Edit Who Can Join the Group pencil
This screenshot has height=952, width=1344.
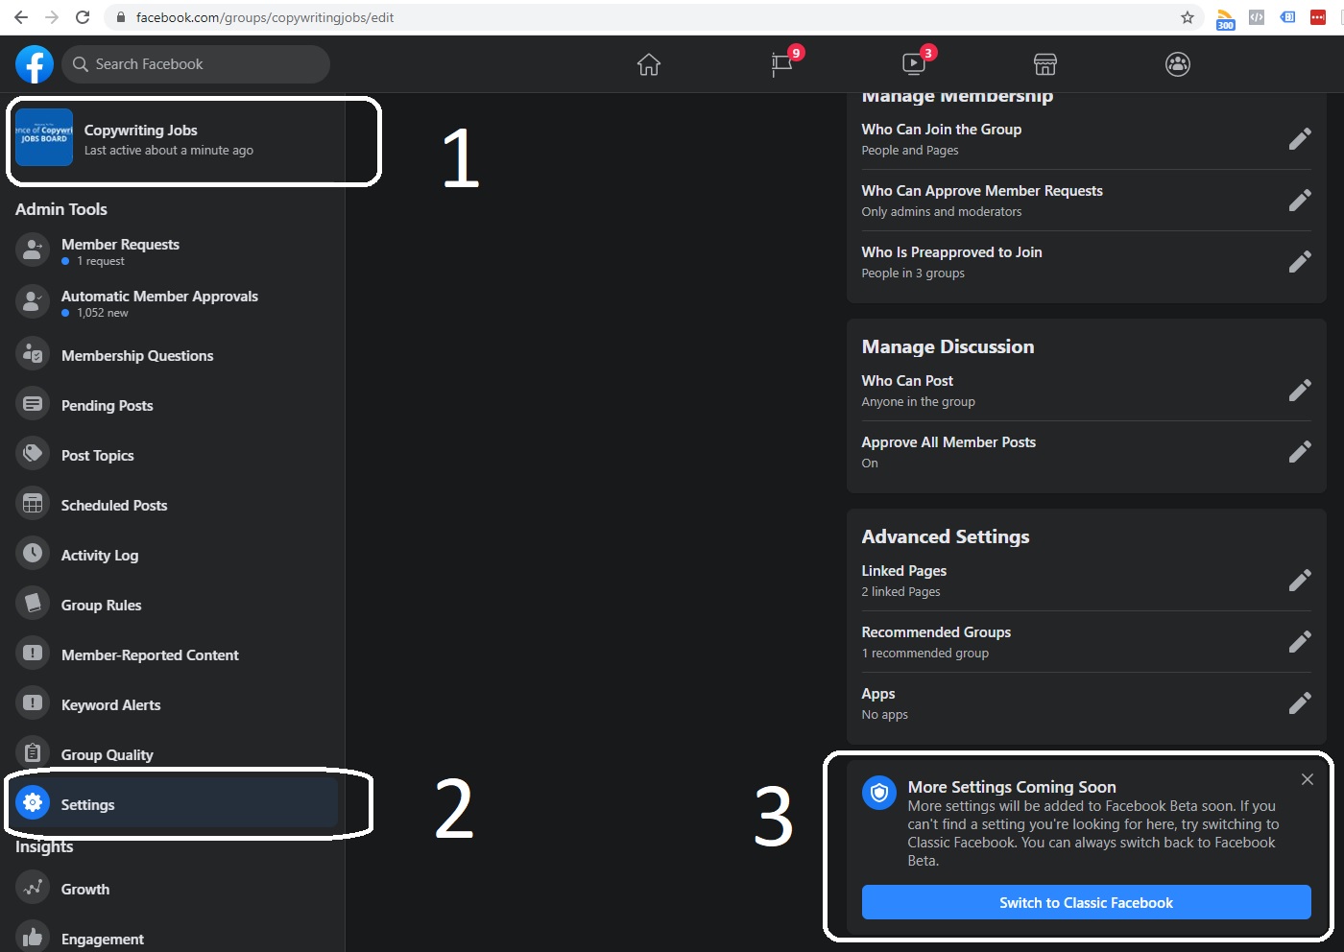(x=1300, y=139)
